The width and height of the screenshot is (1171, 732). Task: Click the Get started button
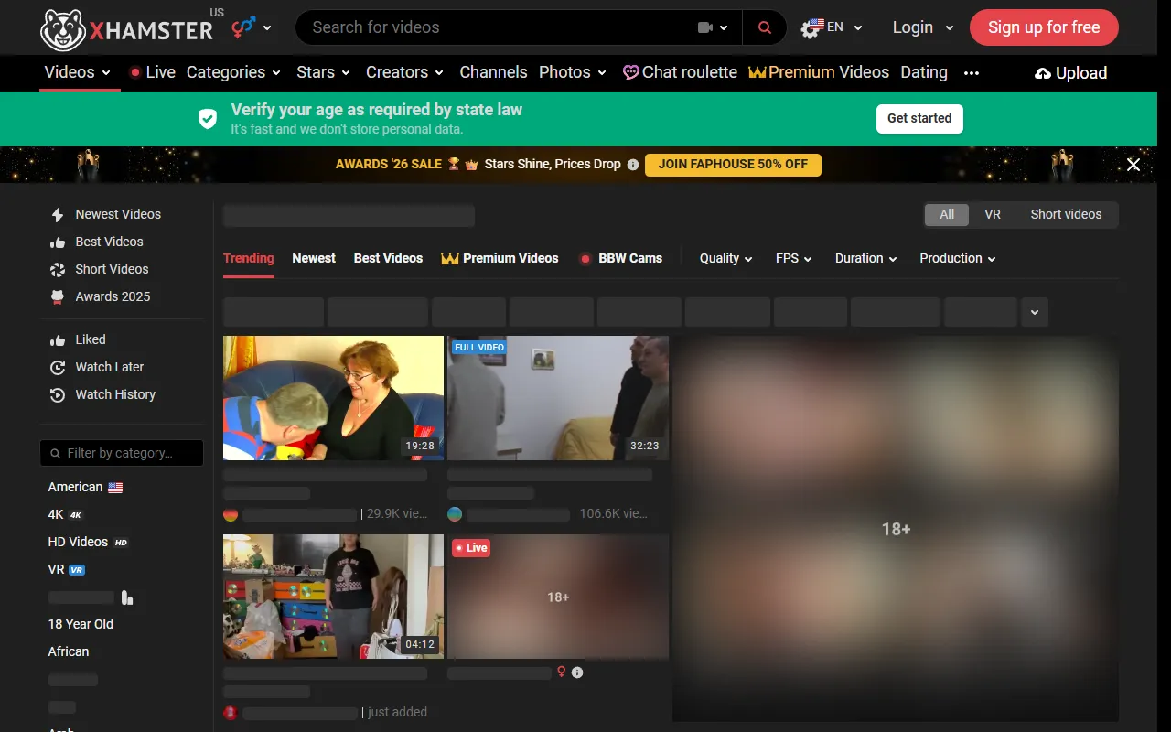919,118
